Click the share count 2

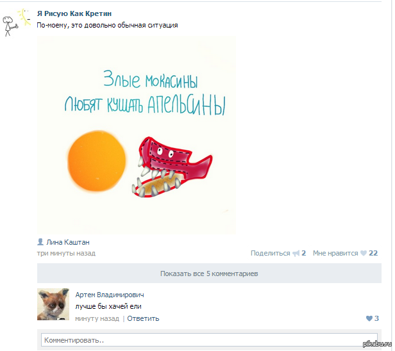point(303,253)
